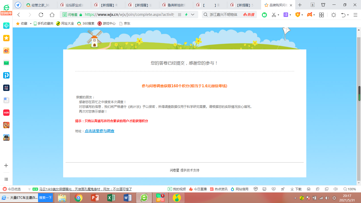Expand the game controller dropdown arrow

tap(314, 15)
